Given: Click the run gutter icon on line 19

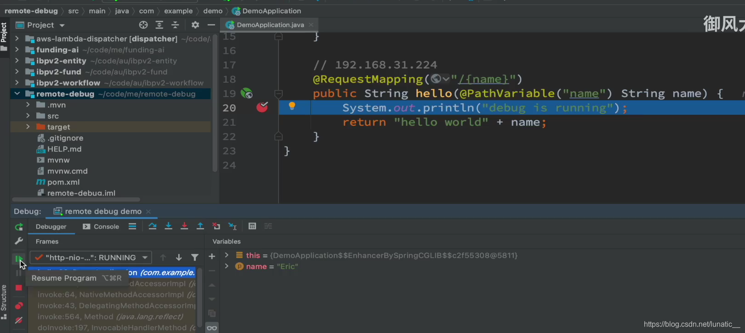Looking at the screenshot, I should click(x=247, y=93).
